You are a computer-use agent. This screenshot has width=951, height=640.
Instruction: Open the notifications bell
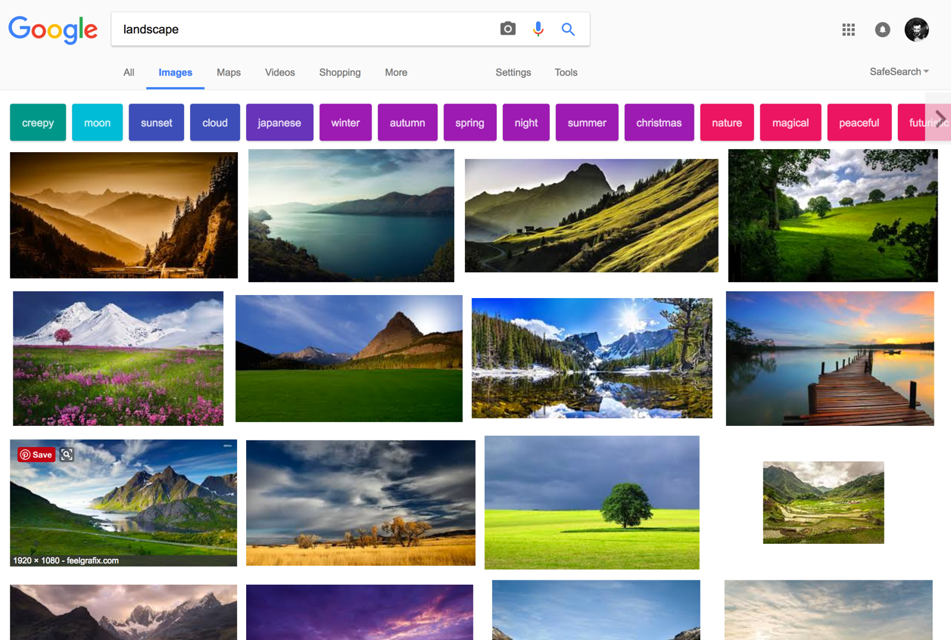(883, 30)
